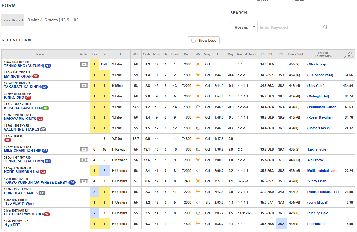Open runner-up Stay Gold horse page
Screen dimensions: 357x232
point(316,86)
